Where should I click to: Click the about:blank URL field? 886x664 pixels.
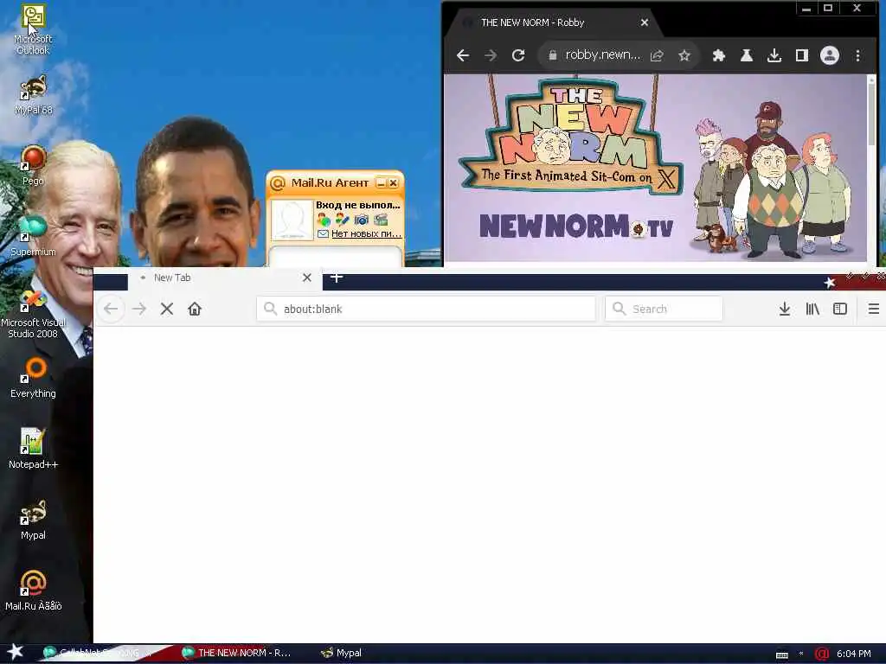(426, 309)
